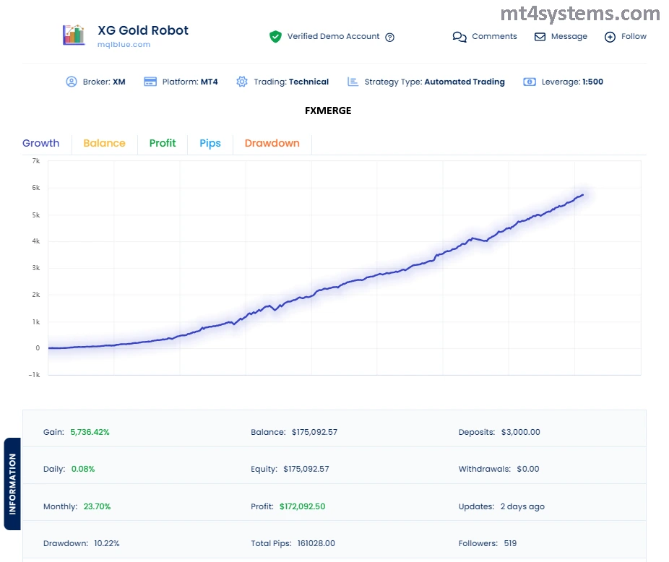This screenshot has height=562, width=669.
Task: Open the mqlblue.com link
Action: pos(124,45)
